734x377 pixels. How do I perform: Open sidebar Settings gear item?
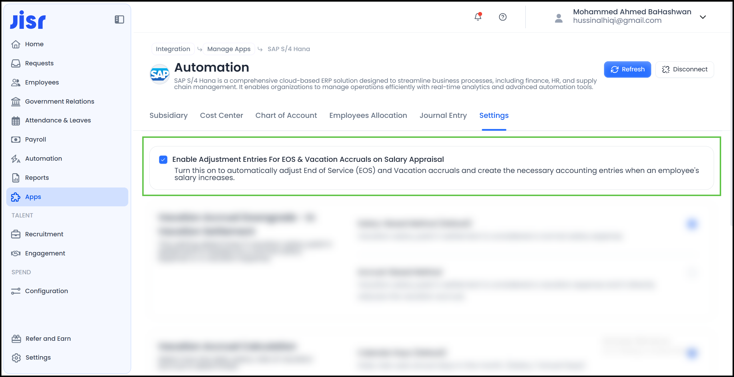click(x=38, y=357)
